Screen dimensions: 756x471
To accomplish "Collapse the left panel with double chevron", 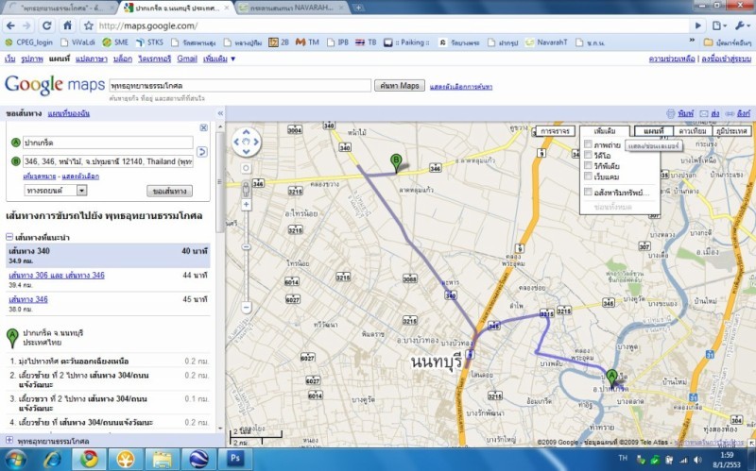I will (220, 113).
